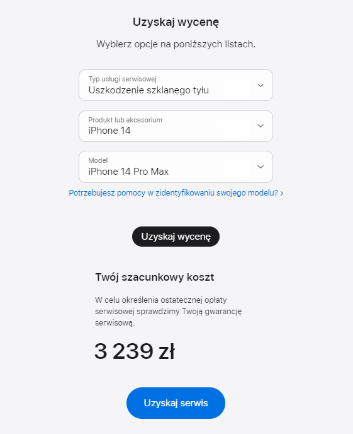This screenshot has width=353, height=434.
Task: Click the 3 239 zł estimated price
Action: click(135, 351)
